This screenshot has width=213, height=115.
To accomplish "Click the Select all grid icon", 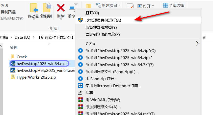I will point(166,5).
